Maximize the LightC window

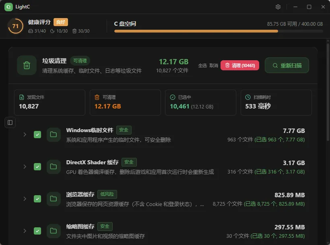pos(309,7)
